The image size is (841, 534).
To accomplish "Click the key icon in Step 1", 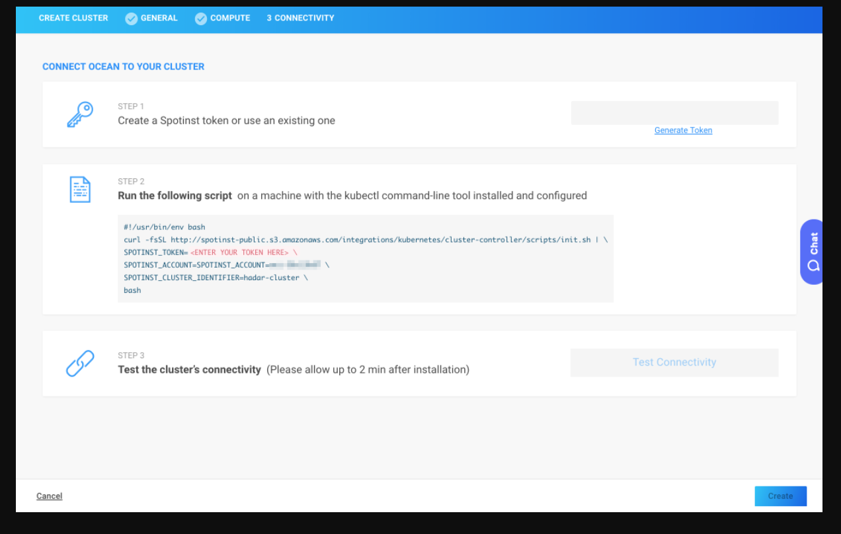I will click(x=80, y=114).
